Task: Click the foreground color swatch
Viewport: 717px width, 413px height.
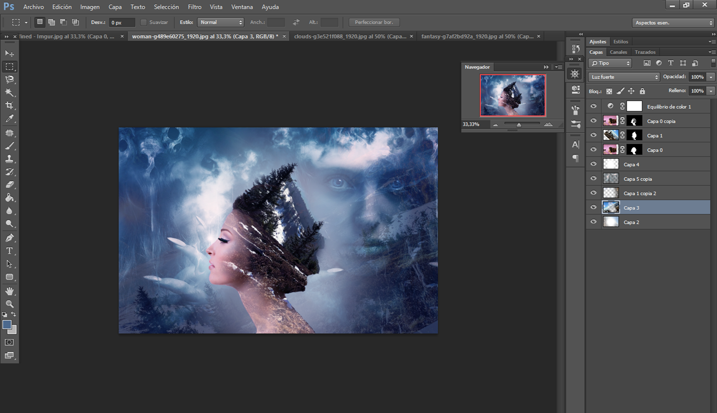Action: pyautogui.click(x=7, y=325)
